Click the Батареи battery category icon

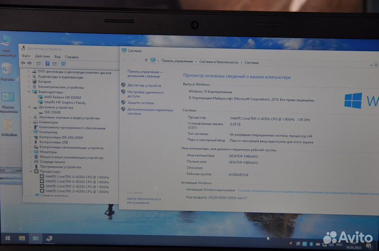coord(34,81)
